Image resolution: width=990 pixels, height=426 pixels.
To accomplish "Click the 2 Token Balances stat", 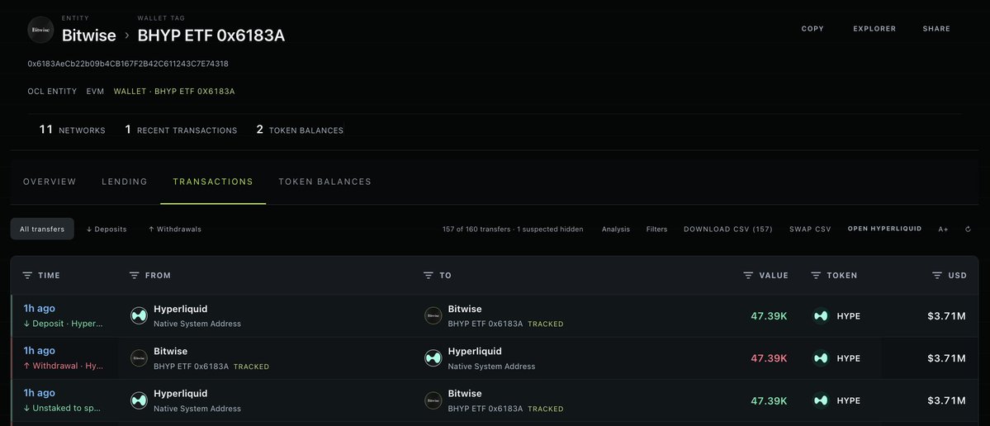I will point(300,130).
